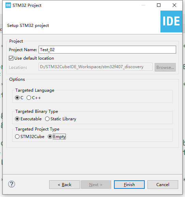Choose Executable binary type
Image resolution: width=185 pixels, height=197 pixels.
pos(17,119)
